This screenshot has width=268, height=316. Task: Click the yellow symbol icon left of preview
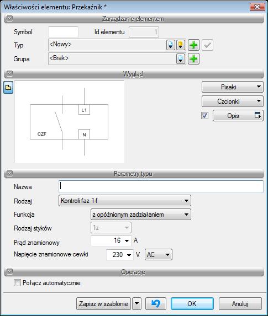(8, 88)
